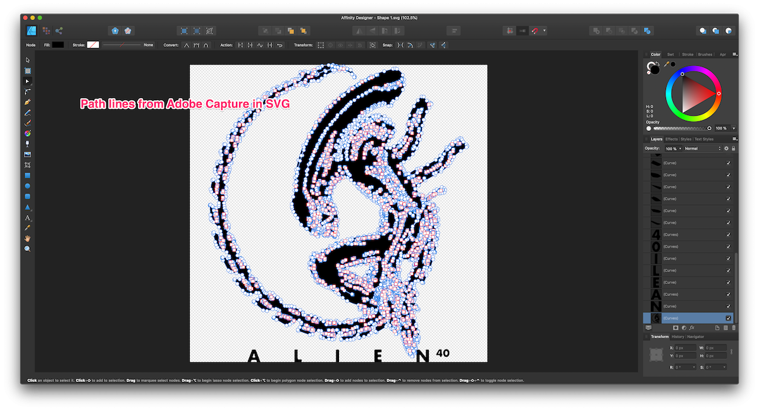Viewport: 759px width, 411px height.
Task: Switch to the Effects tab
Action: pos(671,138)
